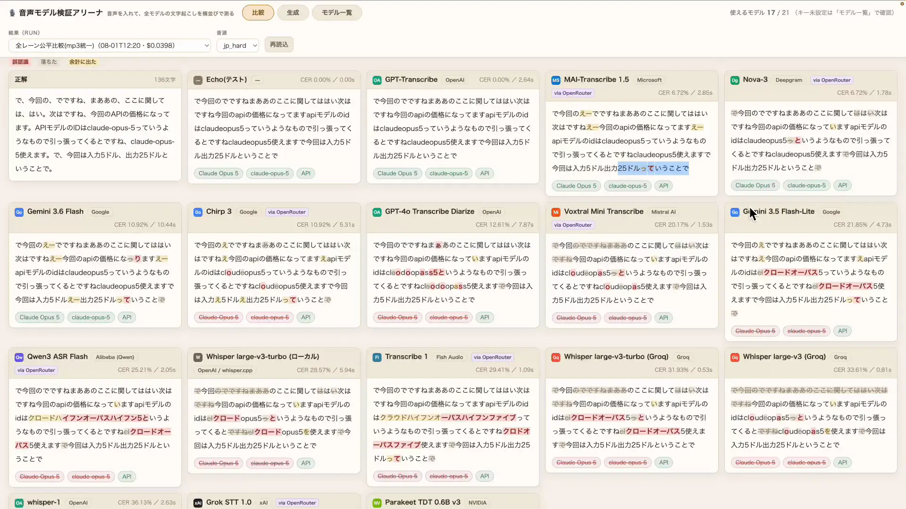
Task: Click the Echo(テスト) card icon
Action: coord(198,80)
